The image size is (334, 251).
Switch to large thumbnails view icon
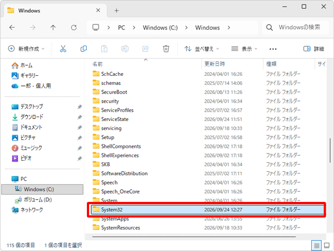click(x=327, y=245)
